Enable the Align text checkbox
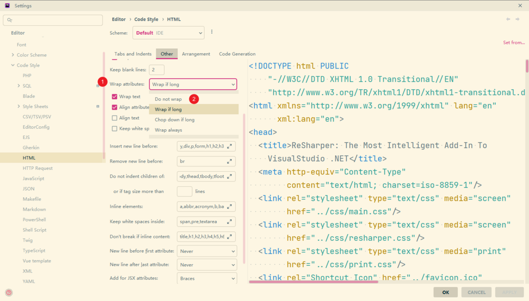Image resolution: width=529 pixels, height=301 pixels. click(x=115, y=118)
